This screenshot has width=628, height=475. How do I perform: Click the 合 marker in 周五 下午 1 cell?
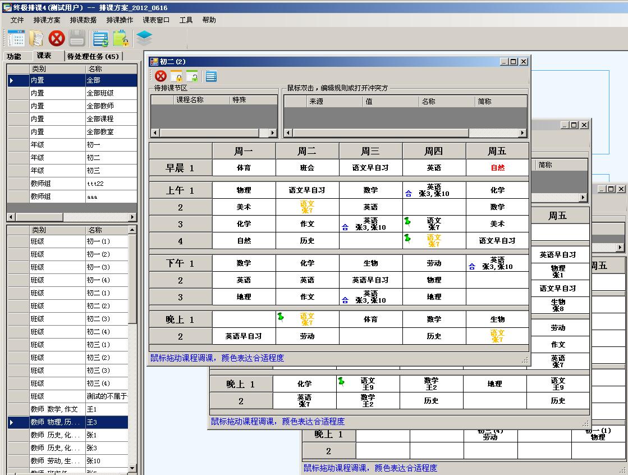[x=472, y=267]
